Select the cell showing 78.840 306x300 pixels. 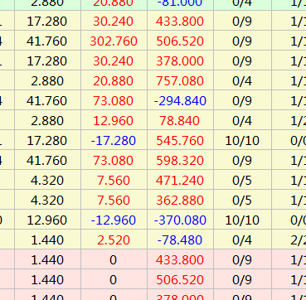[180, 120]
